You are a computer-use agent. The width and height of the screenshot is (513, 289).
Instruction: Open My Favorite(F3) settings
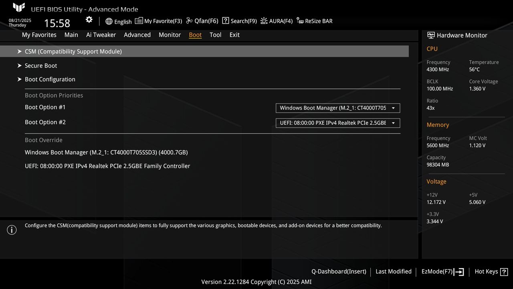click(x=159, y=21)
